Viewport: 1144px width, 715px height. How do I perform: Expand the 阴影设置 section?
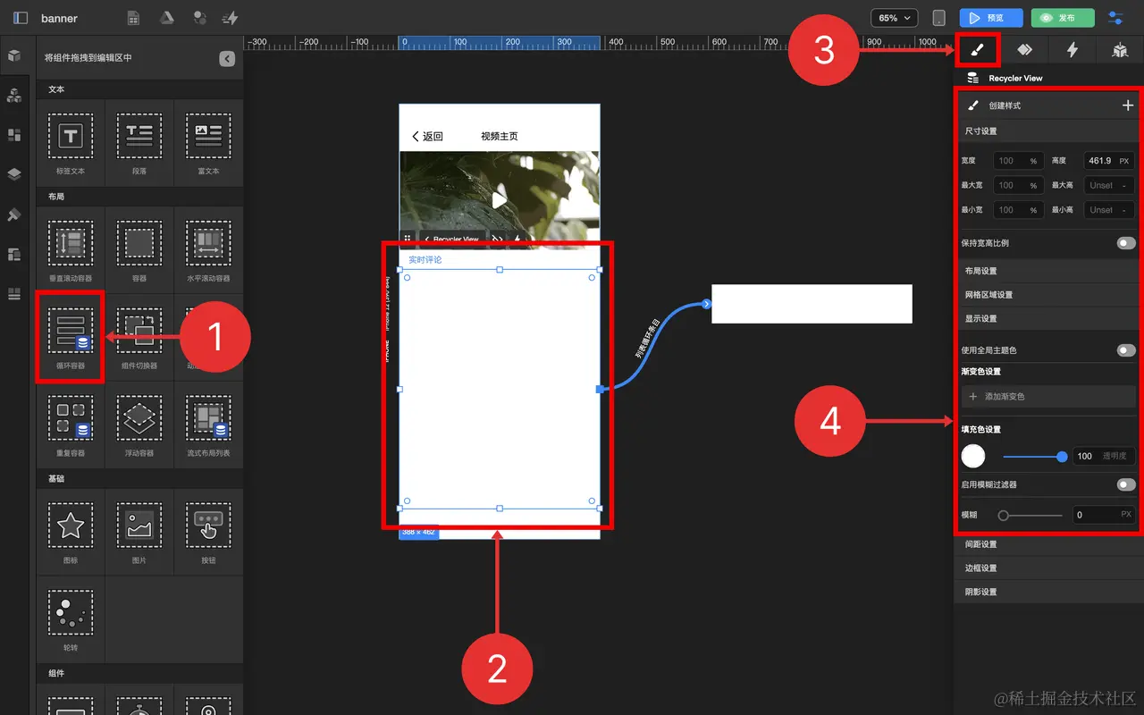(1047, 592)
